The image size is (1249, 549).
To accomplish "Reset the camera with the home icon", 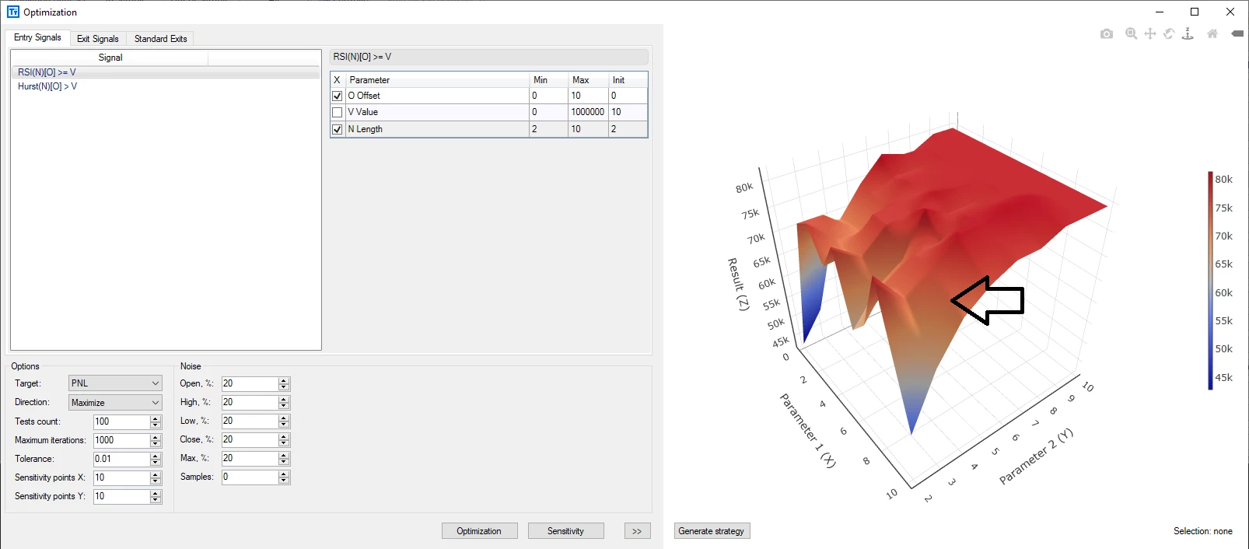I will click(1212, 33).
